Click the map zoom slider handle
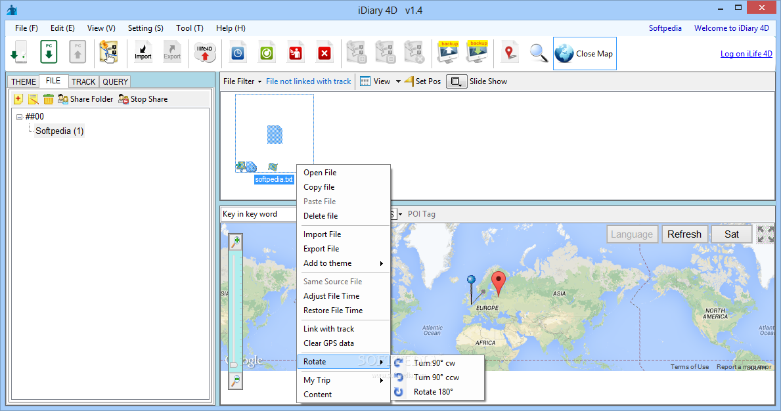The height and width of the screenshot is (411, 781). pyautogui.click(x=234, y=365)
